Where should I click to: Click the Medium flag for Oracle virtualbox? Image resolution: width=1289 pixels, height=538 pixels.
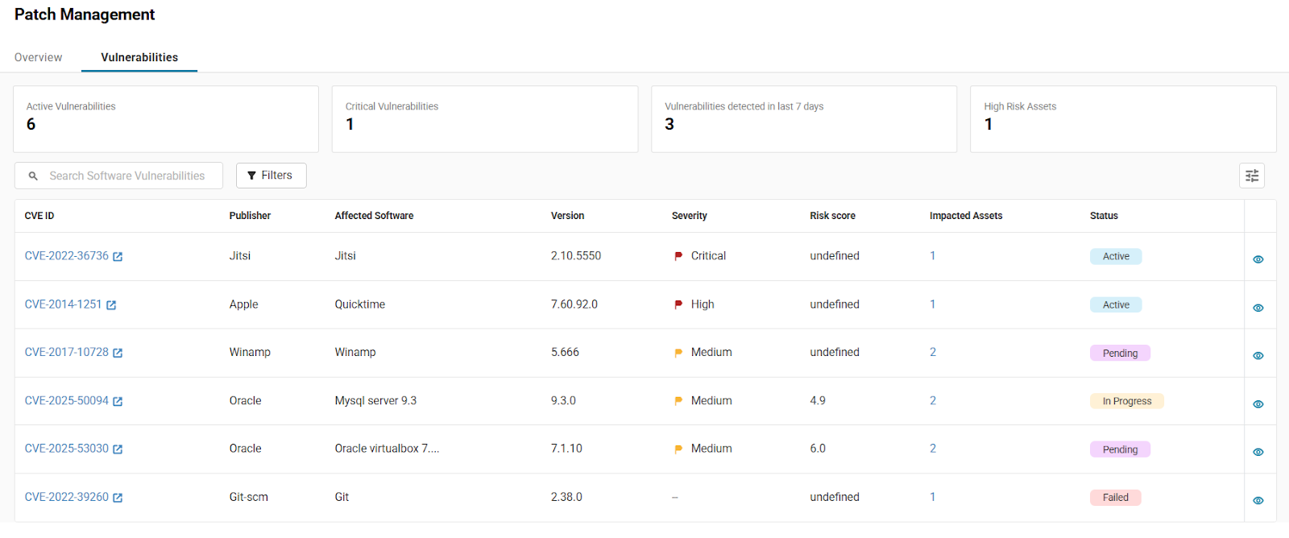click(x=678, y=449)
